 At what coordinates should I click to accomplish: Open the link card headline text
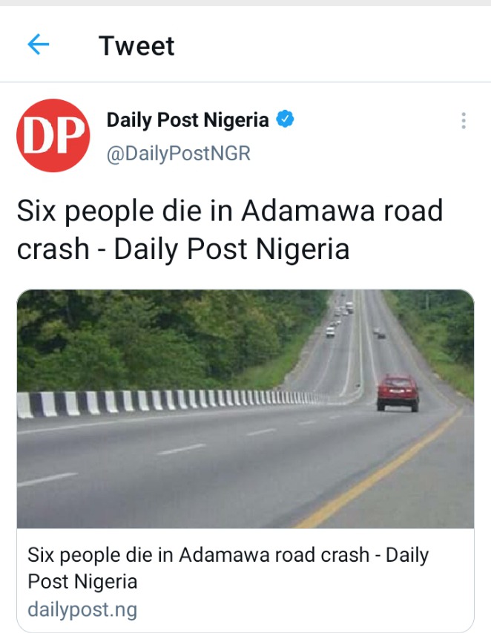pos(228,568)
